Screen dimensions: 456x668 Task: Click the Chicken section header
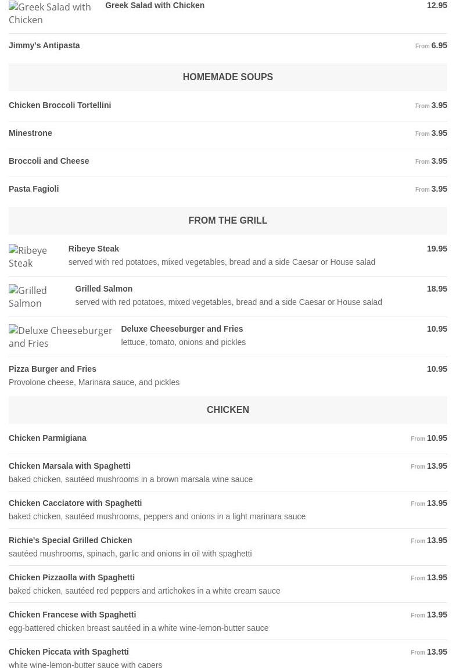[228, 410]
